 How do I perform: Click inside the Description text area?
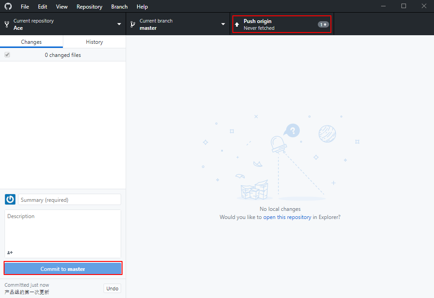point(63,230)
